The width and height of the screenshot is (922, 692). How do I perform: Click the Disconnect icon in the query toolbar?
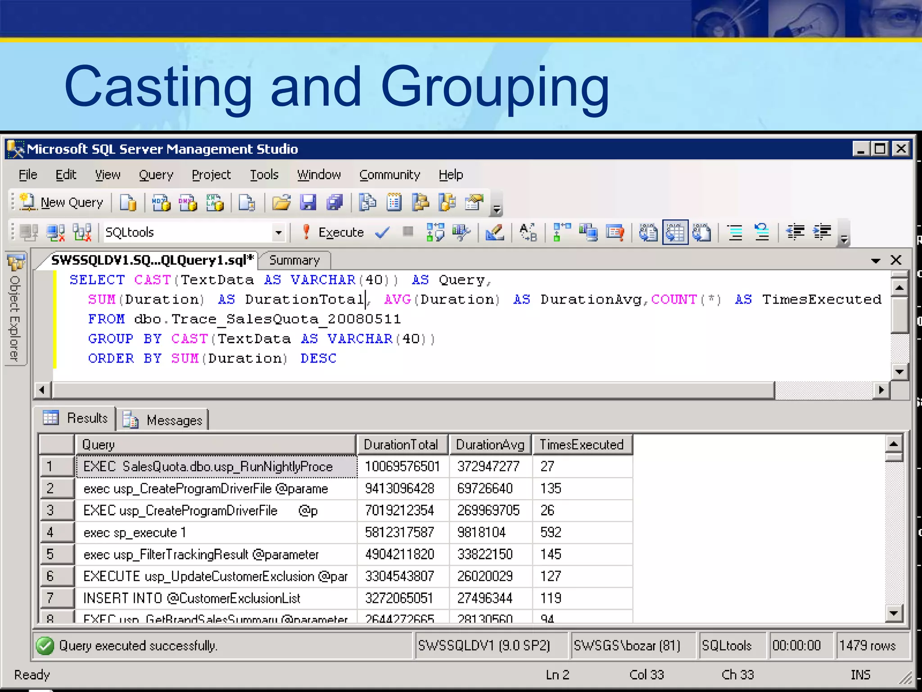click(56, 232)
